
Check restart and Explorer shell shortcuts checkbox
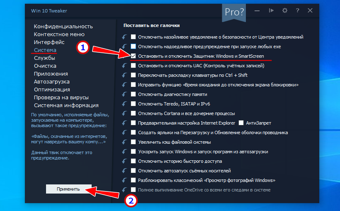[134, 132]
